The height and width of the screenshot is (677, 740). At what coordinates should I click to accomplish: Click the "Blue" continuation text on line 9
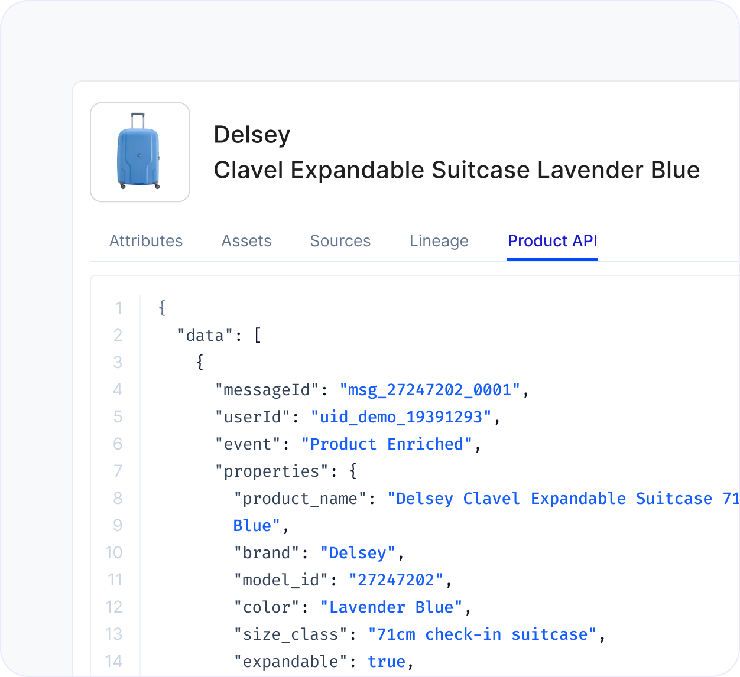257,526
